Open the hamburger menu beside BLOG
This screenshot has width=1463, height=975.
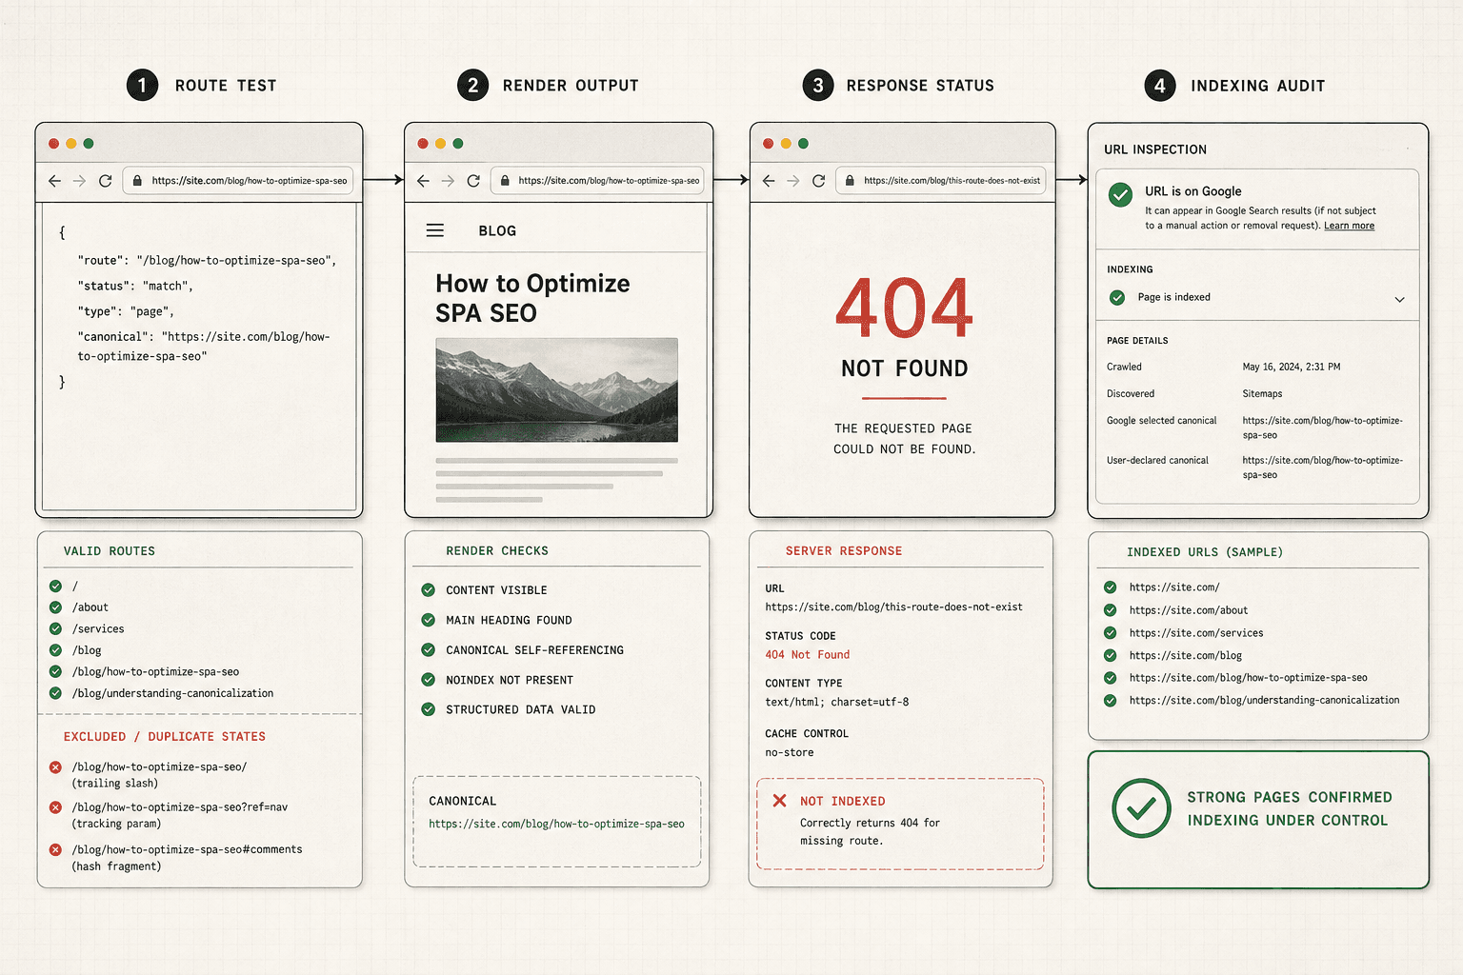point(435,230)
